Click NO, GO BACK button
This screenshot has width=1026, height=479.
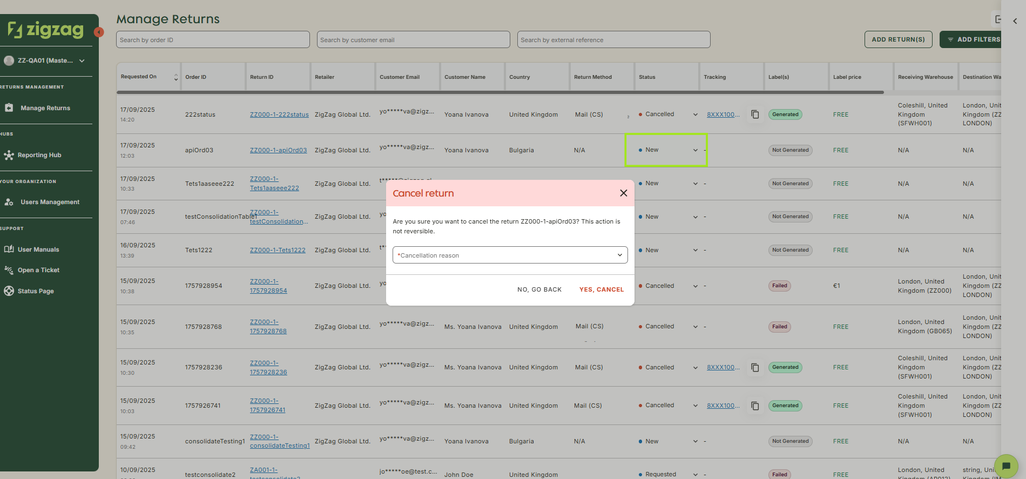[x=539, y=289]
